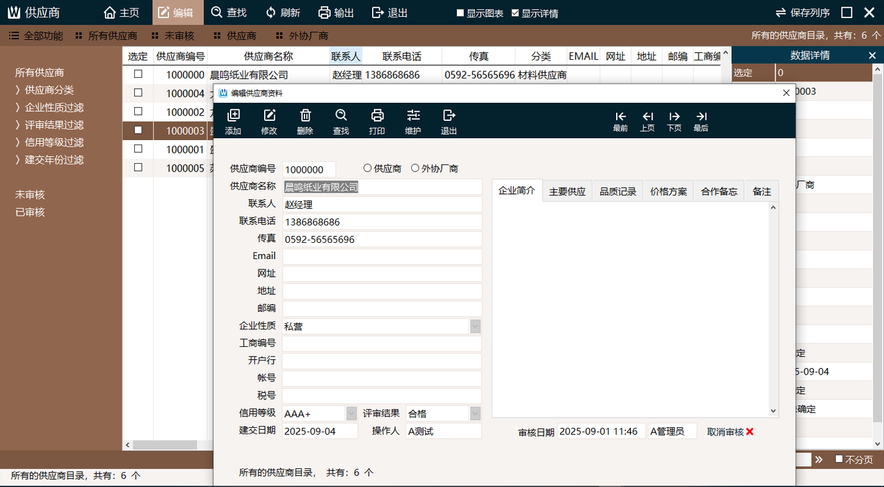Tick the checkbox for supplier 1000001

click(x=138, y=149)
